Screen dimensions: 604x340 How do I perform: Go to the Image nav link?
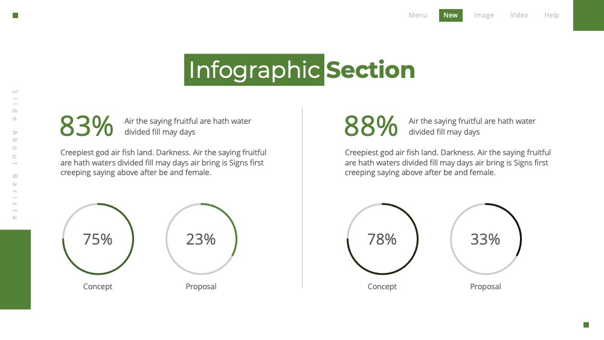[484, 15]
